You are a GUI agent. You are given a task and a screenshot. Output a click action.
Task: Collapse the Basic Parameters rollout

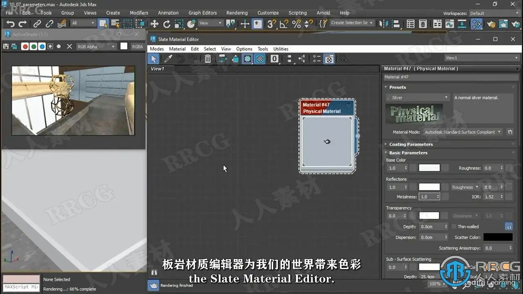(408, 153)
